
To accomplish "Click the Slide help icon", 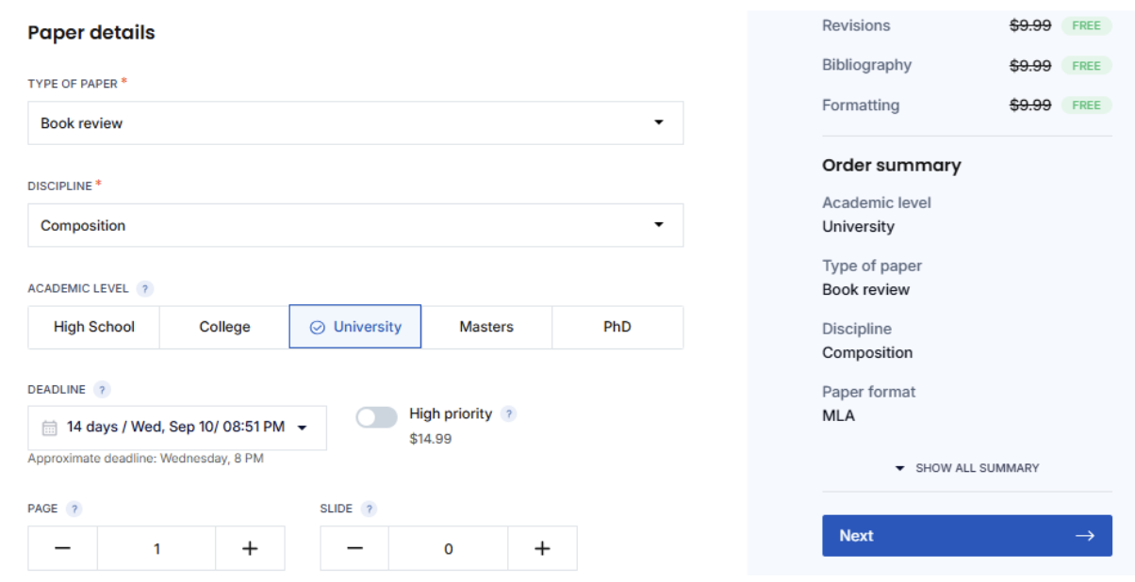I will click(369, 509).
